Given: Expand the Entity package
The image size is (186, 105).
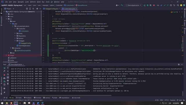Looking at the screenshot, I should 15,34.
